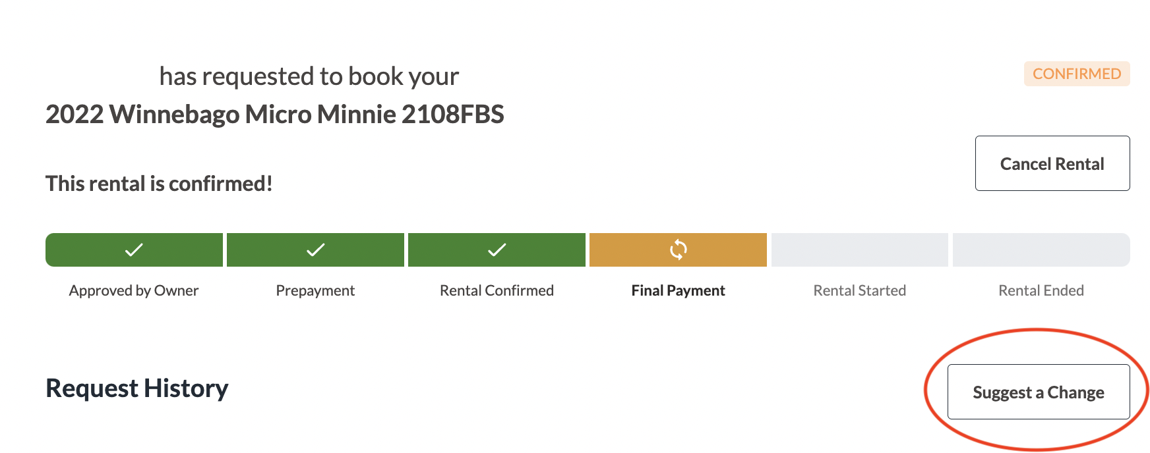Viewport: 1150px width, 453px height.
Task: Click the greyed Rental Ended label
Action: (x=1041, y=290)
